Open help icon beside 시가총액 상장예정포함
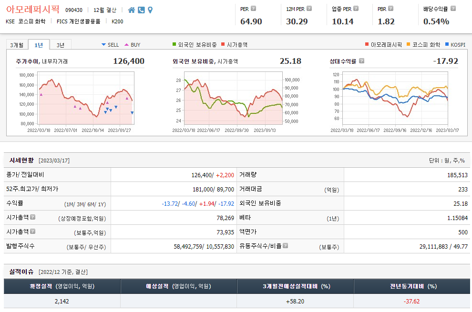The width and height of the screenshot is (472, 312). tap(33, 217)
